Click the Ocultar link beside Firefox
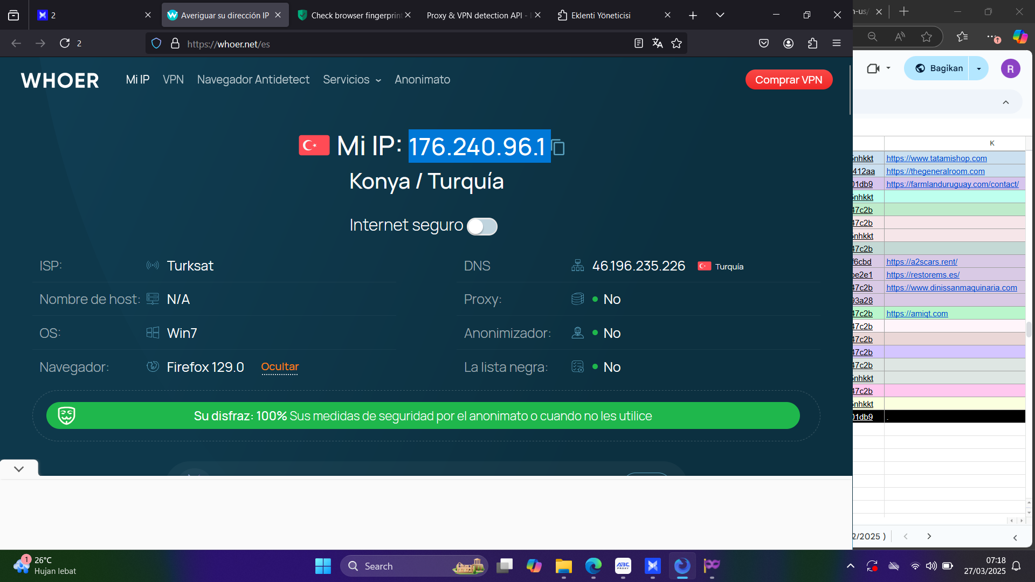Image resolution: width=1035 pixels, height=582 pixels. [280, 366]
